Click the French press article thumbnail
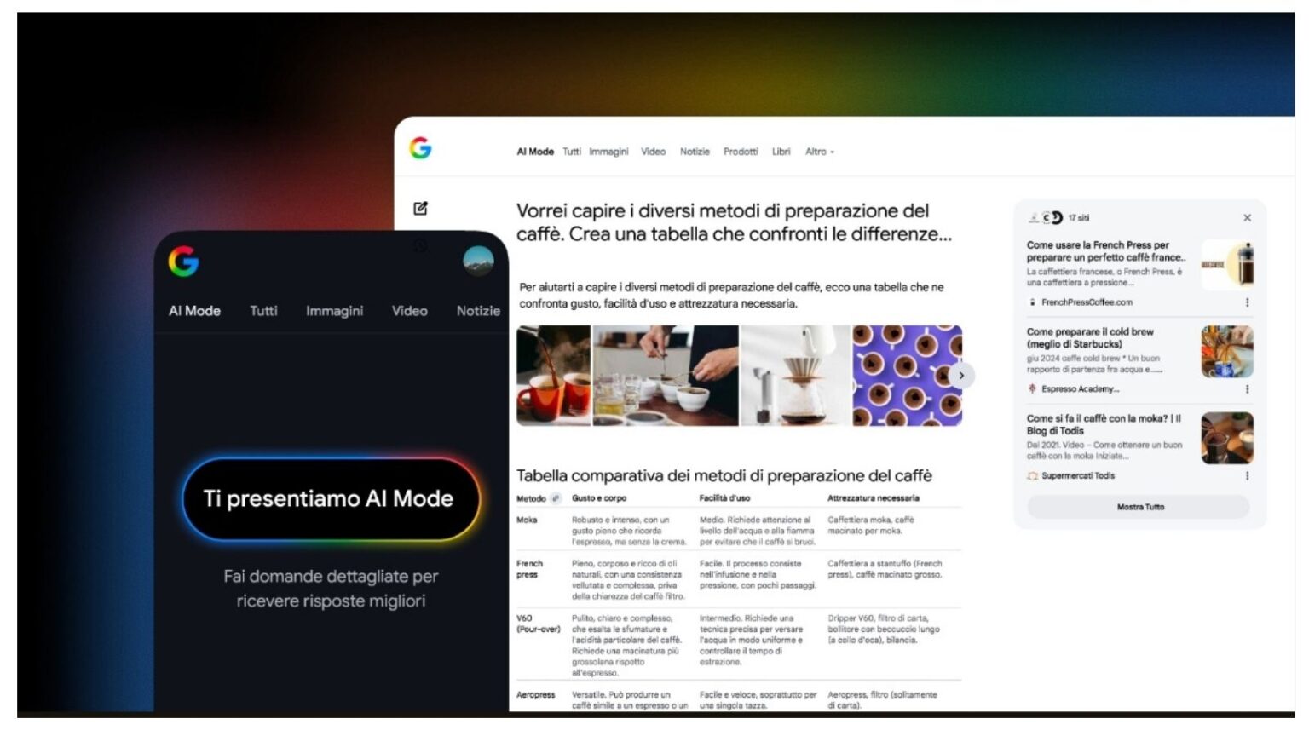 coord(1227,265)
